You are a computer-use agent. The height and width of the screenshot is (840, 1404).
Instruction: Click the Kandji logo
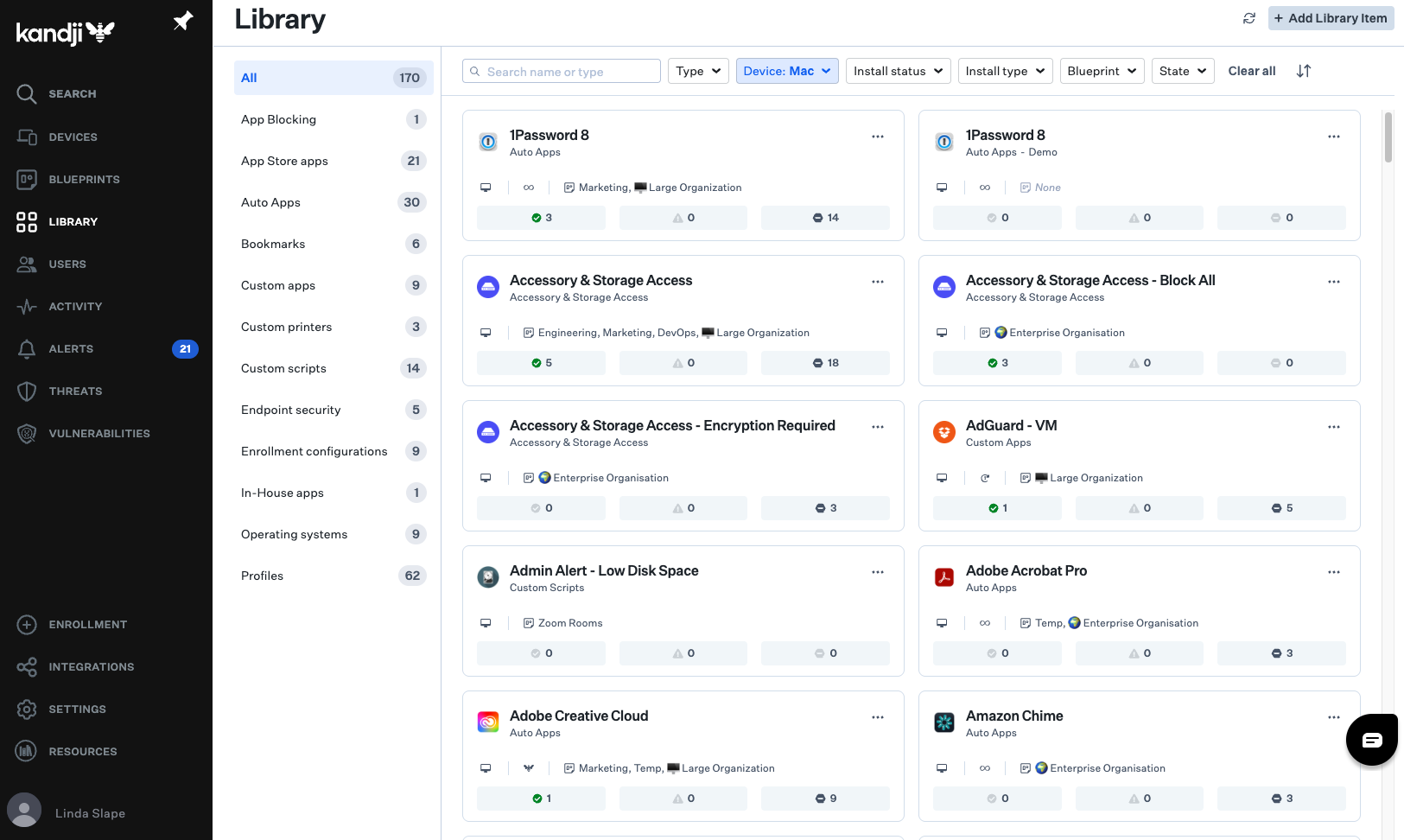point(66,33)
